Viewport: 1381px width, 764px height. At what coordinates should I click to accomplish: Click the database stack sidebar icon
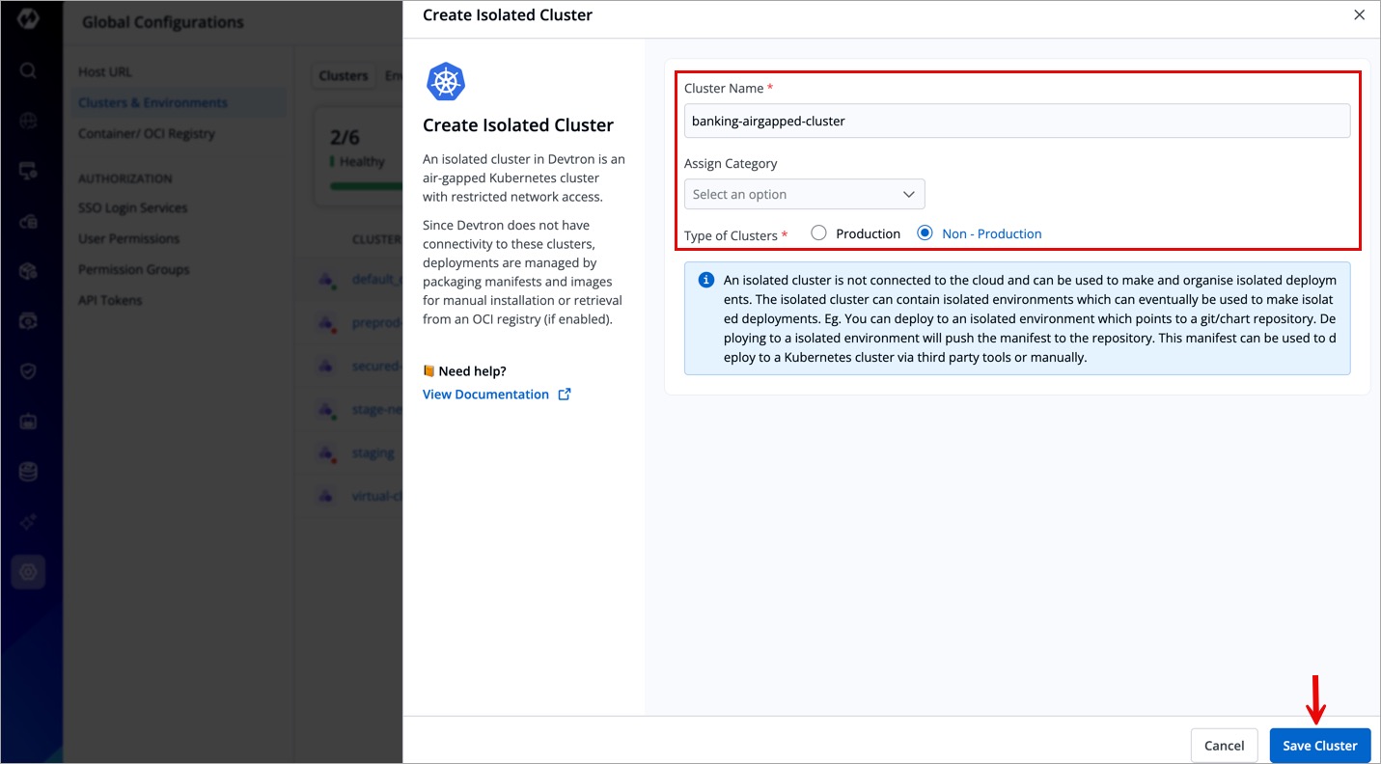click(x=28, y=472)
